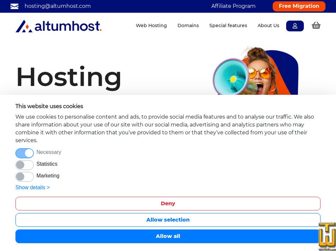336x251 pixels.
Task: Click the hosting@altumhost.com email link
Action: (x=58, y=6)
